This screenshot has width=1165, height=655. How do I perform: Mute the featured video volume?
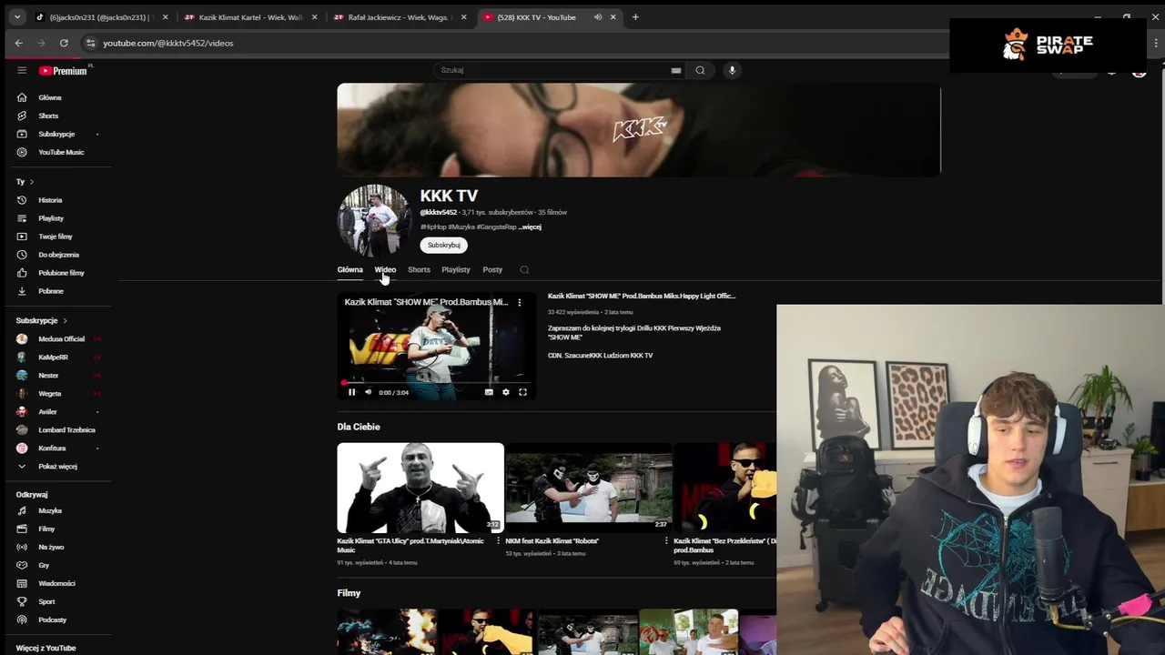point(368,392)
